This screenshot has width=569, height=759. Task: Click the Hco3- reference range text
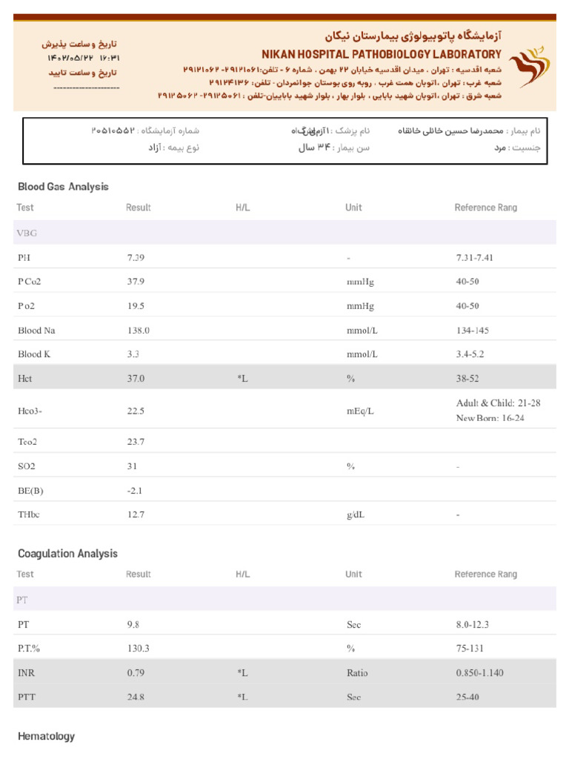[498, 411]
